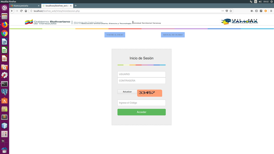Open LibreOffice Impress from dock
The width and height of the screenshot is (274, 154).
pos(4,58)
